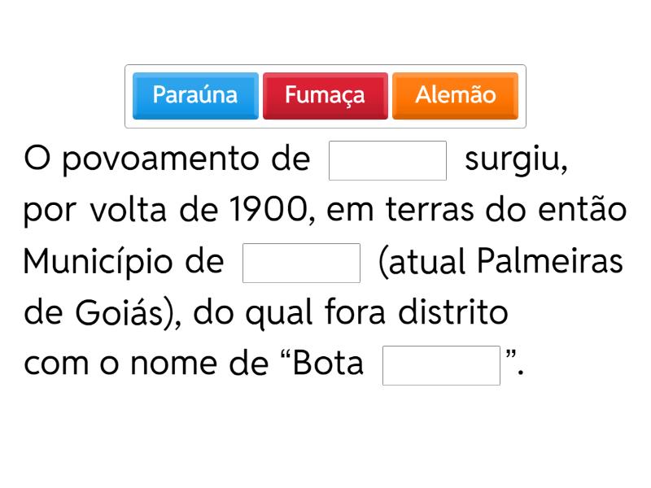Click empty area of the word bank container
The image size is (651, 488).
[325, 124]
